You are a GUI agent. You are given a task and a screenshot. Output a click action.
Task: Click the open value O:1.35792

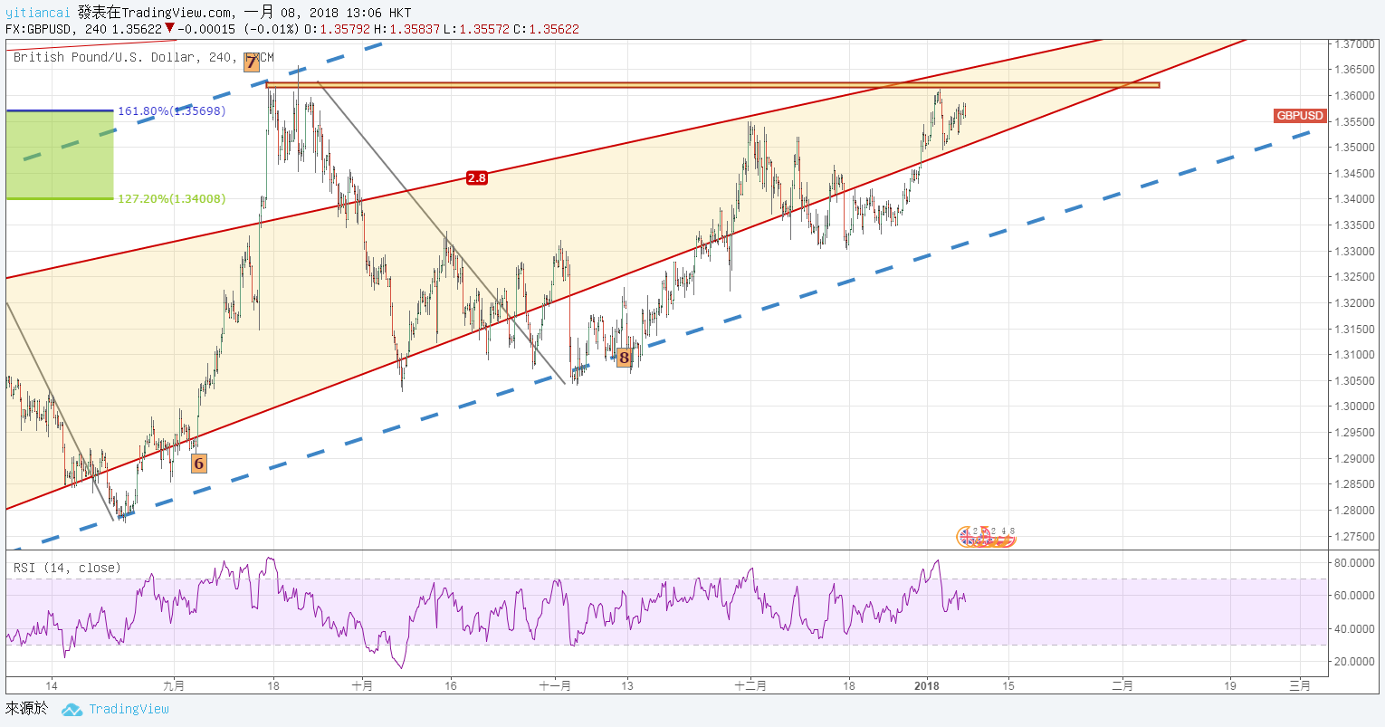click(x=338, y=29)
